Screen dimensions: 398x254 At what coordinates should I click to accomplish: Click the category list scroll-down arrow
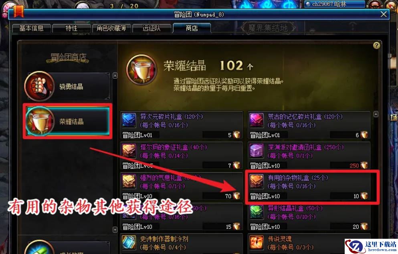115,230
